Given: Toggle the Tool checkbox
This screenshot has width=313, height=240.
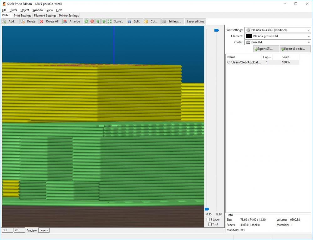Looking at the screenshot, I should click(x=210, y=224).
